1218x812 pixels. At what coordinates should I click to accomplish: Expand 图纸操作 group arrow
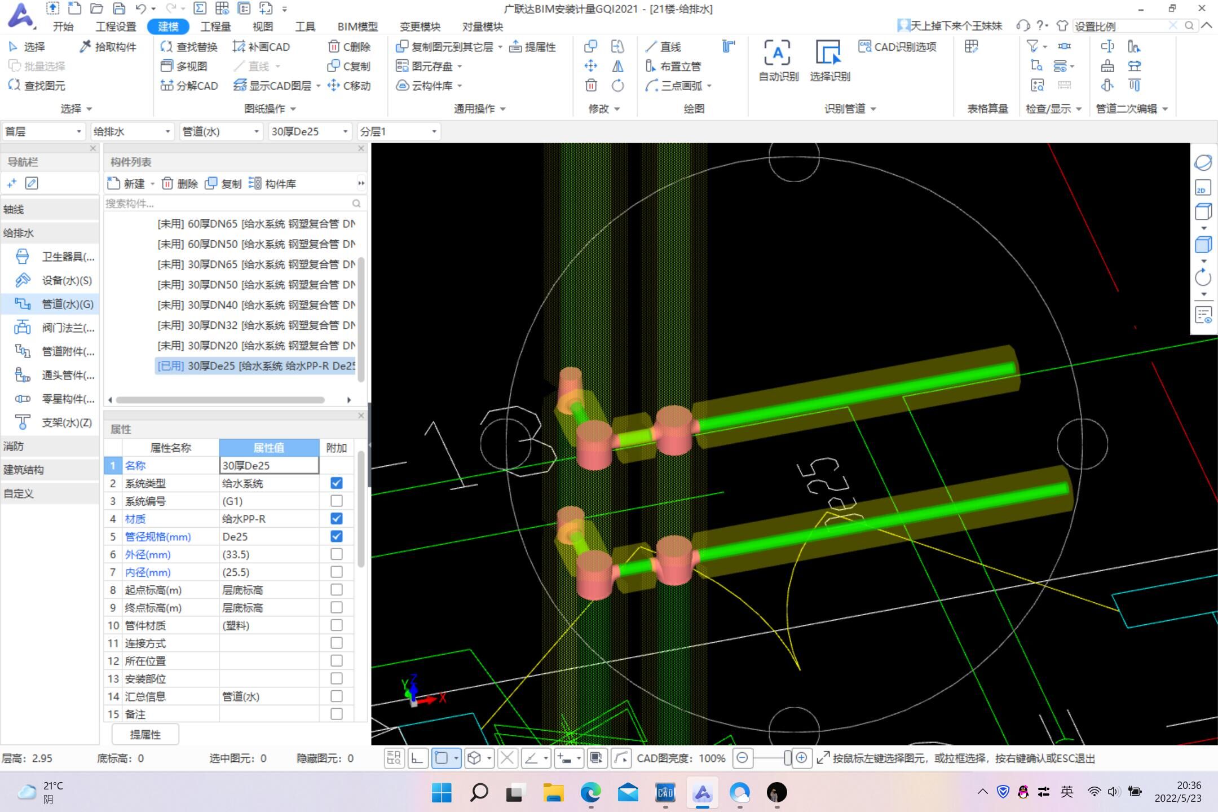click(293, 109)
